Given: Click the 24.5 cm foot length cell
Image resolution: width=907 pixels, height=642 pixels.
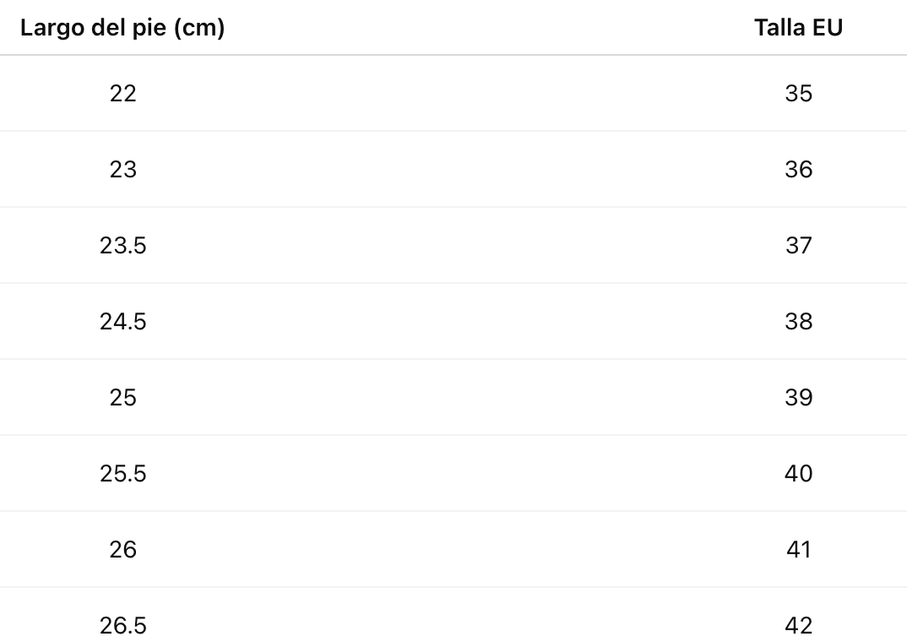Looking at the screenshot, I should pos(122,321).
